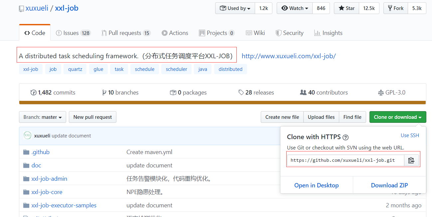The height and width of the screenshot is (217, 432).
Task: View the GPL-3.0 license
Action: [392, 93]
